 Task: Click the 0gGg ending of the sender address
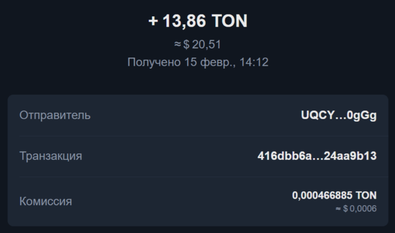pos(361,115)
